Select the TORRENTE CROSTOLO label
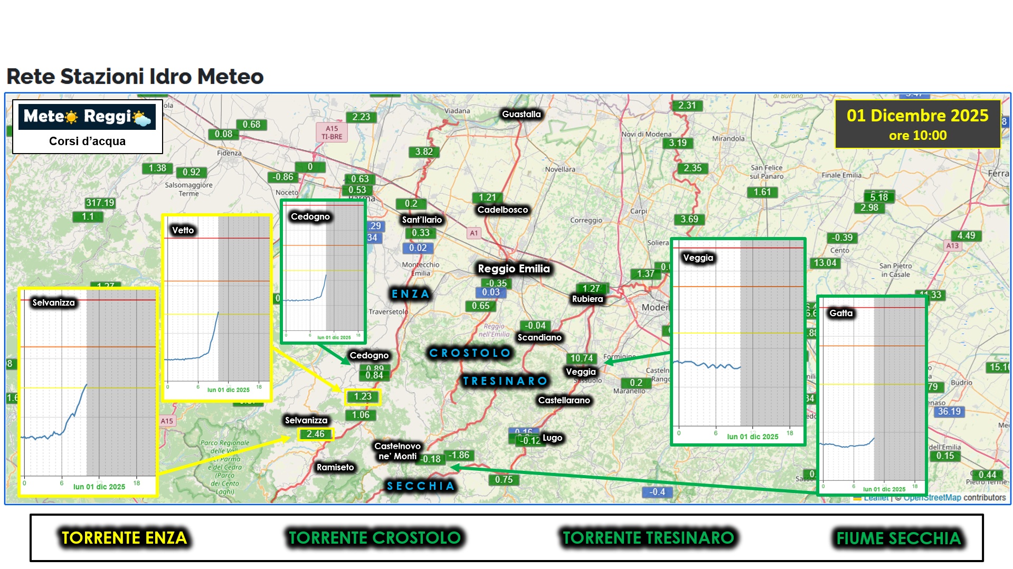 click(x=374, y=538)
